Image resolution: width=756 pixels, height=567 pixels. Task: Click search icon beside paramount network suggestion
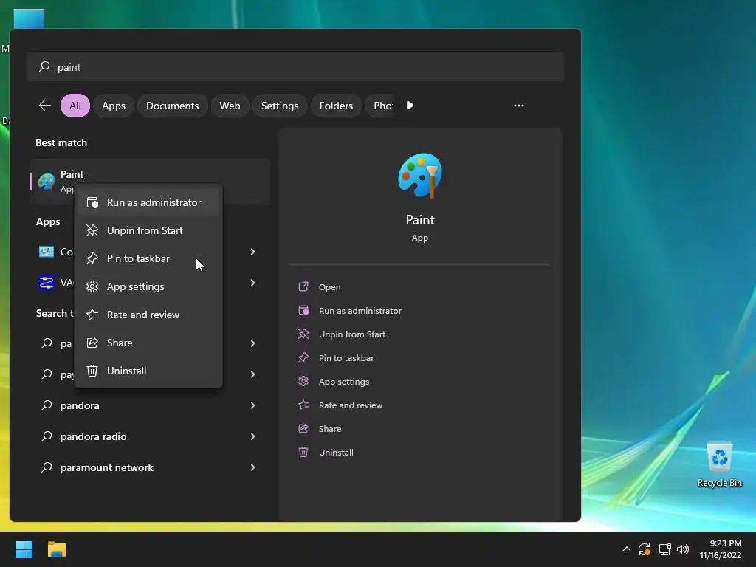coord(47,467)
